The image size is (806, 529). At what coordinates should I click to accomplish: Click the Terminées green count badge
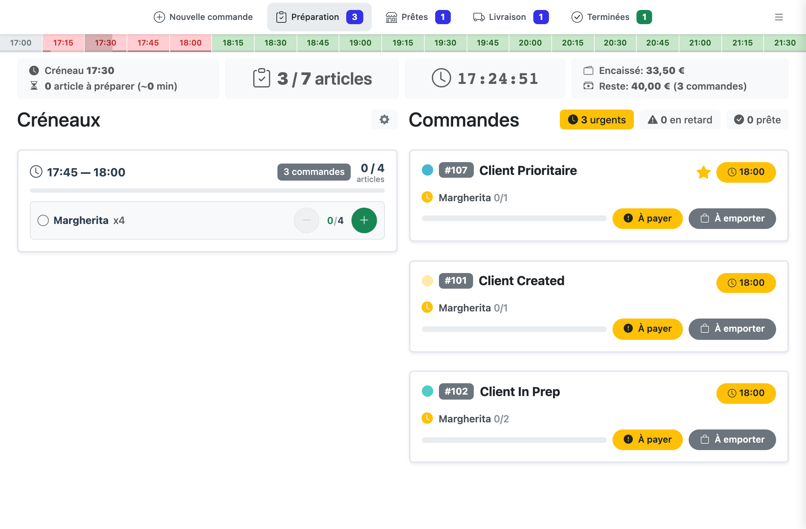click(644, 17)
